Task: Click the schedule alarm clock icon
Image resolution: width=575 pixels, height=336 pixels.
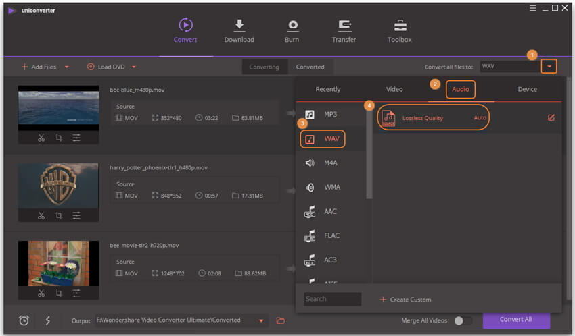Action: (x=24, y=320)
